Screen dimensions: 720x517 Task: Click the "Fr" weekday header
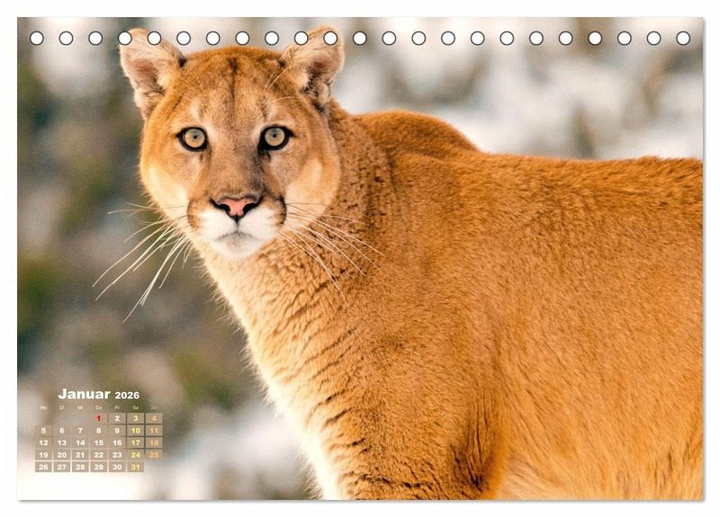tap(117, 407)
